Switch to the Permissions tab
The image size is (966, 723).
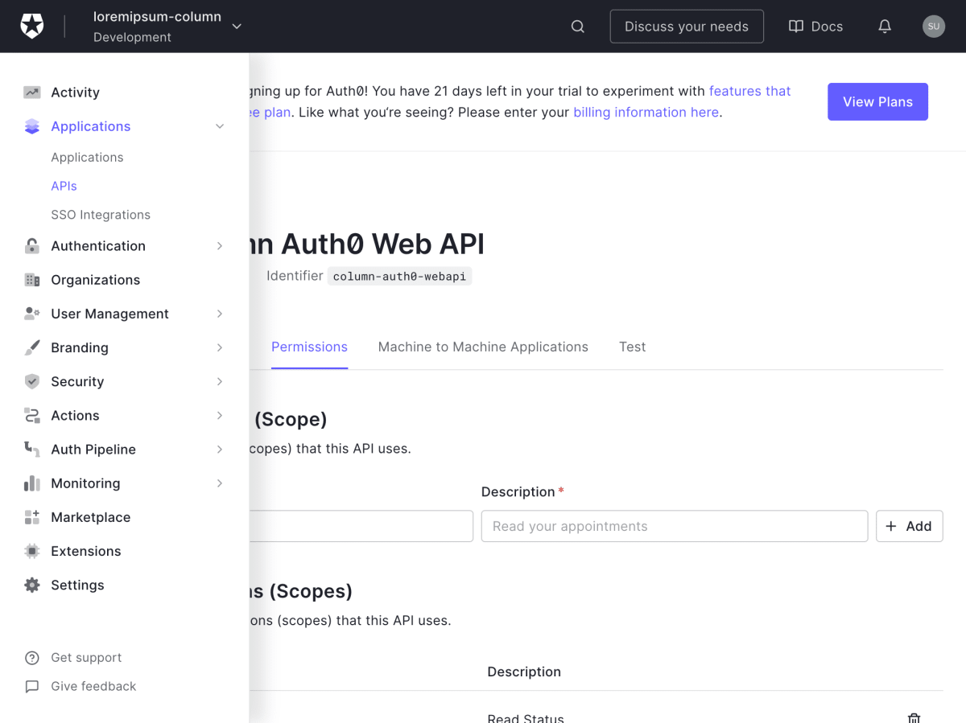(309, 347)
